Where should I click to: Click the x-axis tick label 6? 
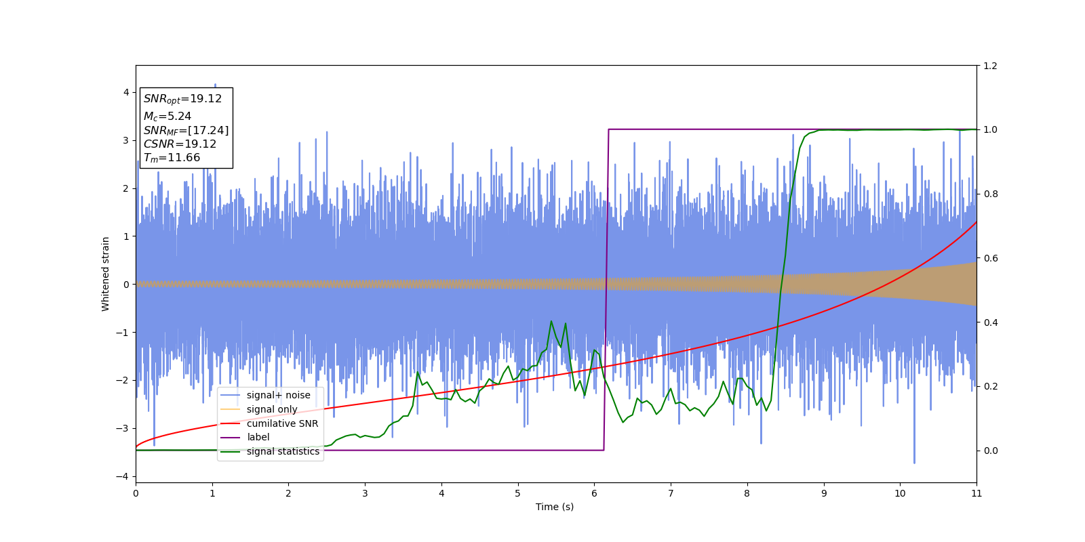click(x=594, y=493)
